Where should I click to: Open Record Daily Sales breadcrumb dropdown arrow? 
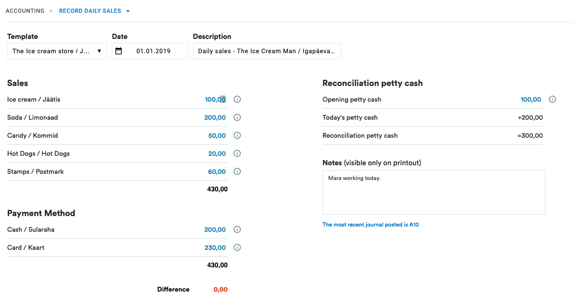(128, 11)
